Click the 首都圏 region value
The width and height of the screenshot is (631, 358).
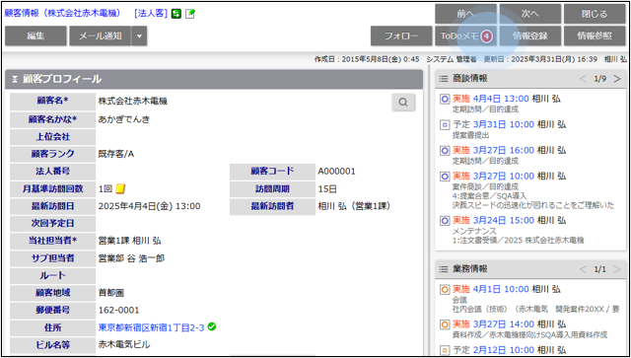pyautogui.click(x=111, y=293)
